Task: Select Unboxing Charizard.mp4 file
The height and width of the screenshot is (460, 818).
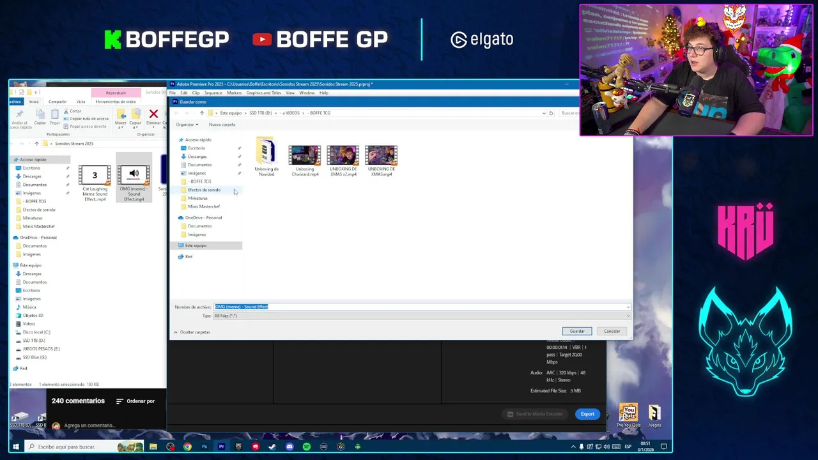Action: [x=305, y=161]
